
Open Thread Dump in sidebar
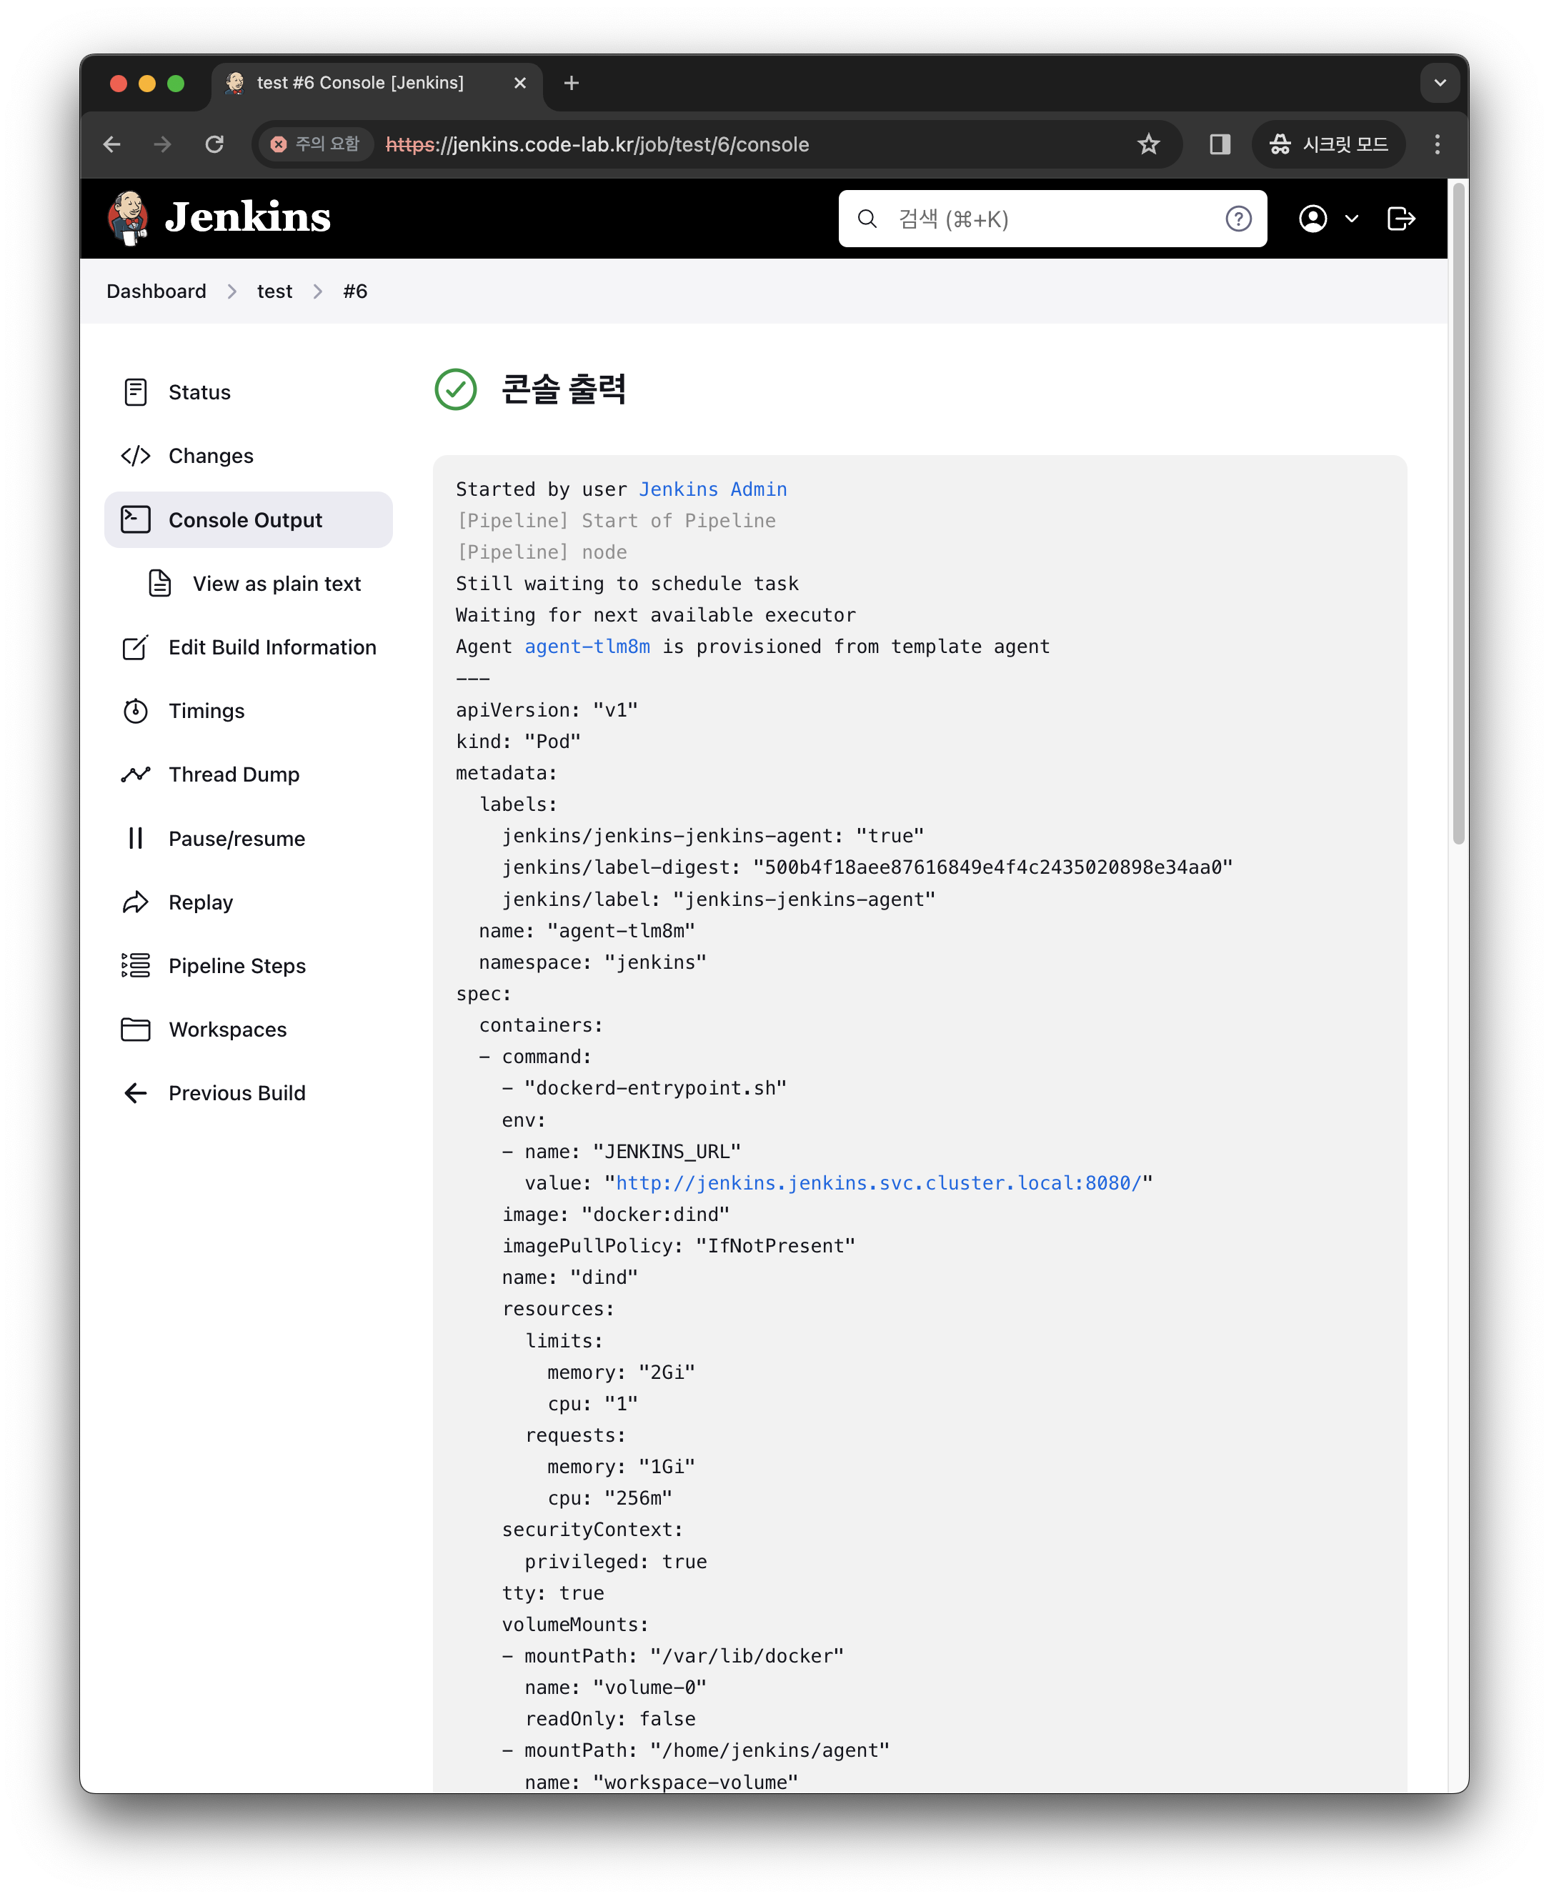tap(234, 774)
